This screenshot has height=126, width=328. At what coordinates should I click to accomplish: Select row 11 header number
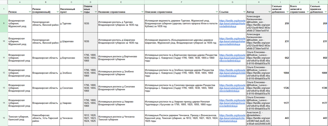4,58
